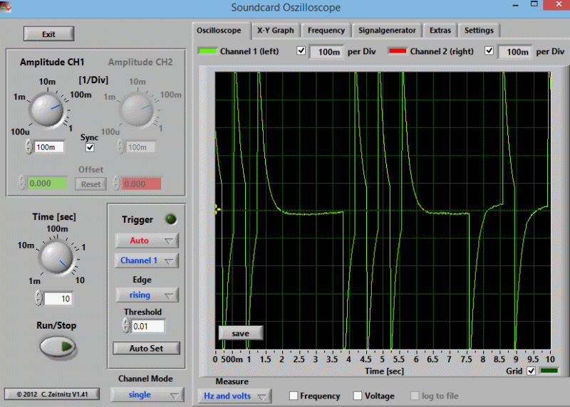The width and height of the screenshot is (570, 407).
Task: Toggle Channel 2 (right) display checkbox
Action: pos(489,51)
